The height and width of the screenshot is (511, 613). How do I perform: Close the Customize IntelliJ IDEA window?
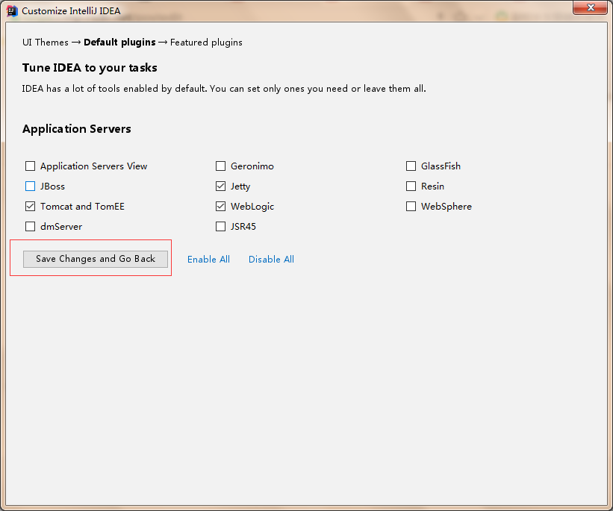[591, 7]
